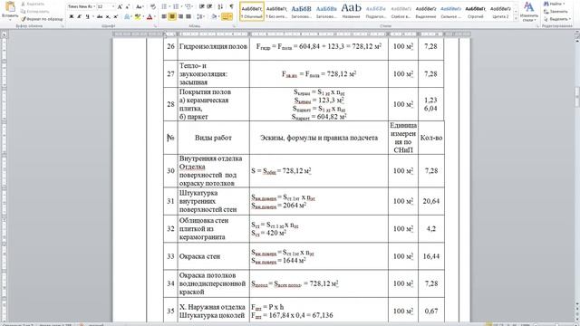Image resolution: width=580 pixels, height=326 pixels.
Task: Turn off Center paragraph alignment
Action: [172, 16]
